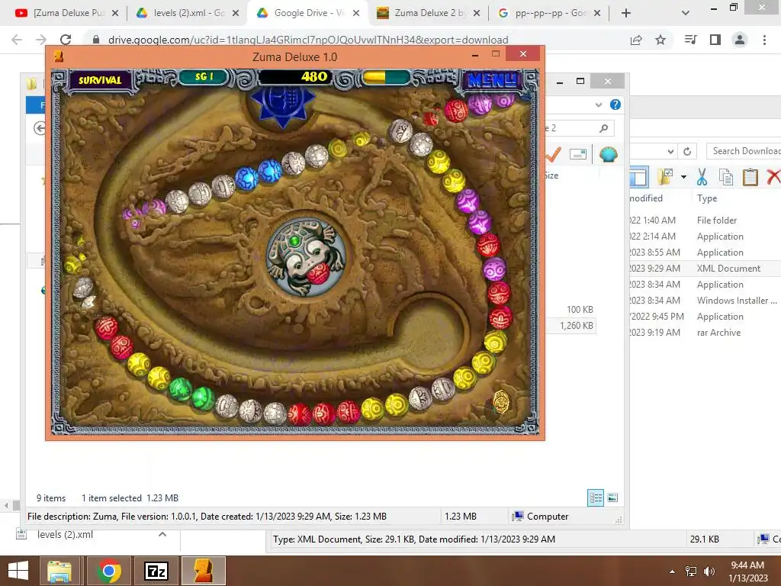Click the search magnifier in Explorer
Image resolution: width=781 pixels, height=586 pixels.
point(604,128)
